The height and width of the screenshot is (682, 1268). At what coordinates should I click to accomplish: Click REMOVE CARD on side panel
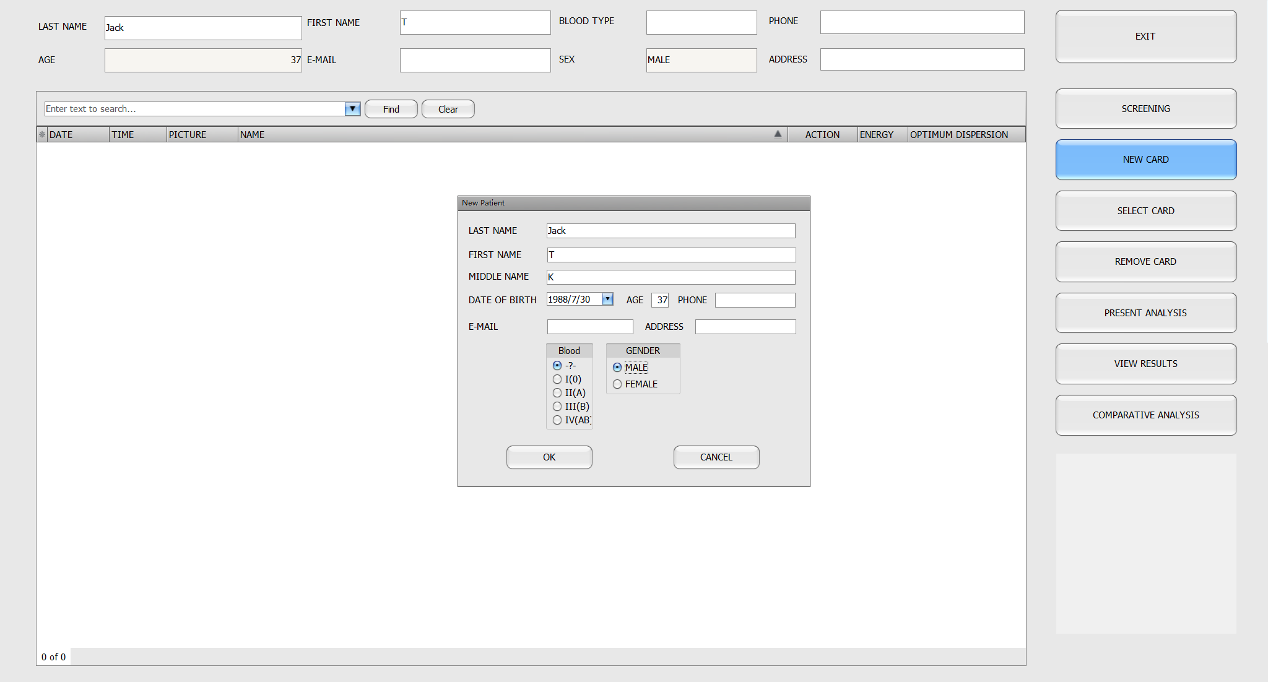1145,262
